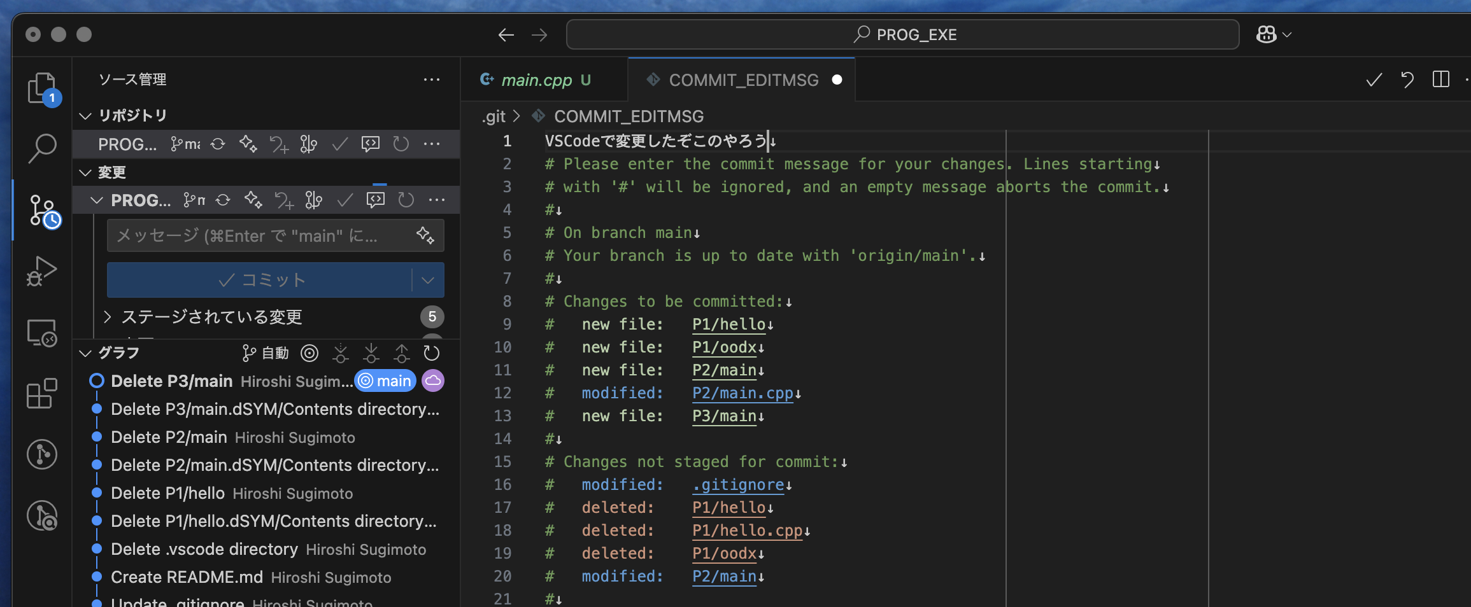This screenshot has height=607, width=1471.
Task: Split the editor to the right
Action: click(x=1441, y=80)
